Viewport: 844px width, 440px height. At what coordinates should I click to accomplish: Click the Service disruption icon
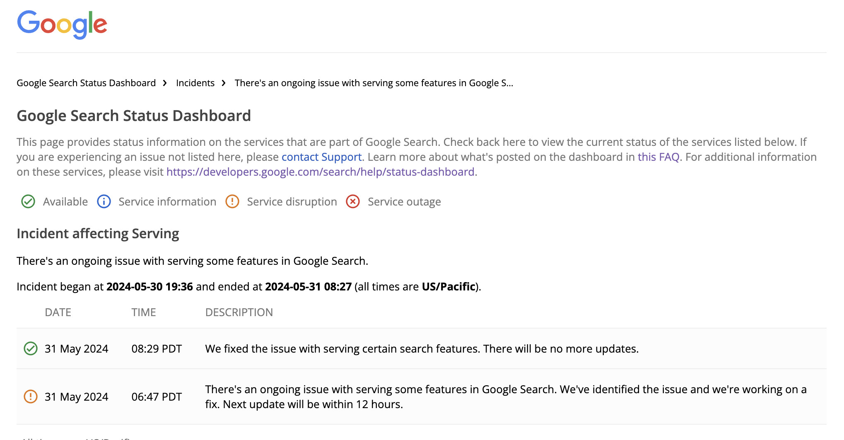[232, 202]
